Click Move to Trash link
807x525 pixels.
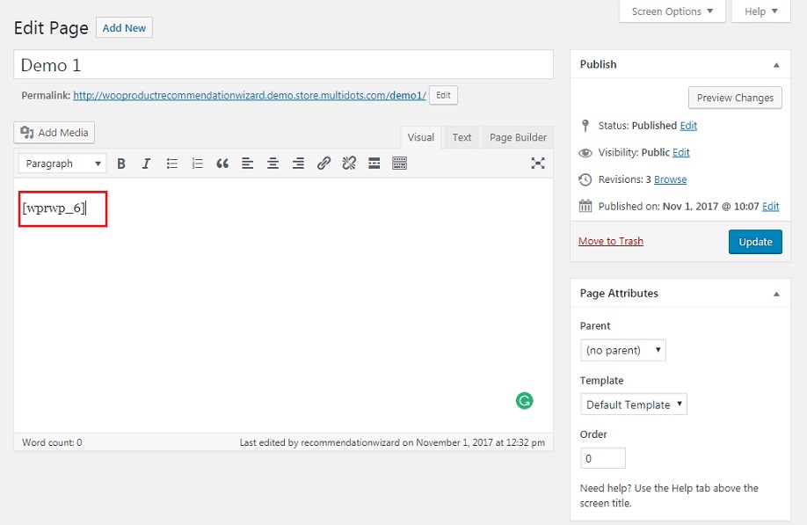pos(611,241)
